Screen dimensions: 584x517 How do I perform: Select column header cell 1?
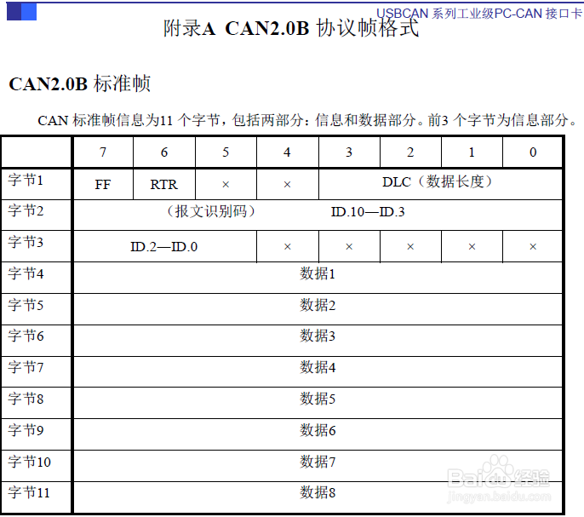click(472, 152)
